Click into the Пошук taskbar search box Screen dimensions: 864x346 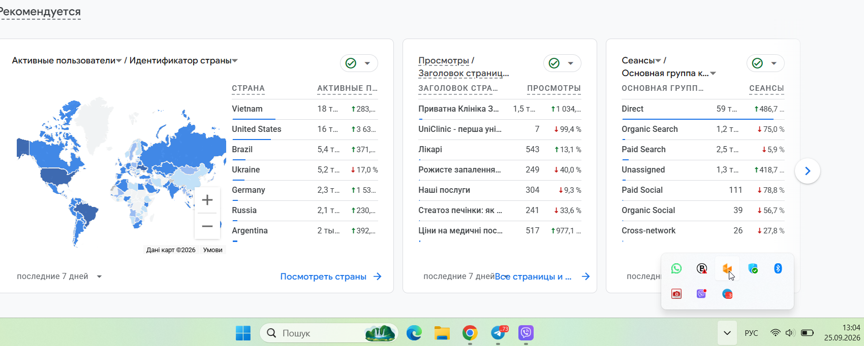pyautogui.click(x=329, y=333)
